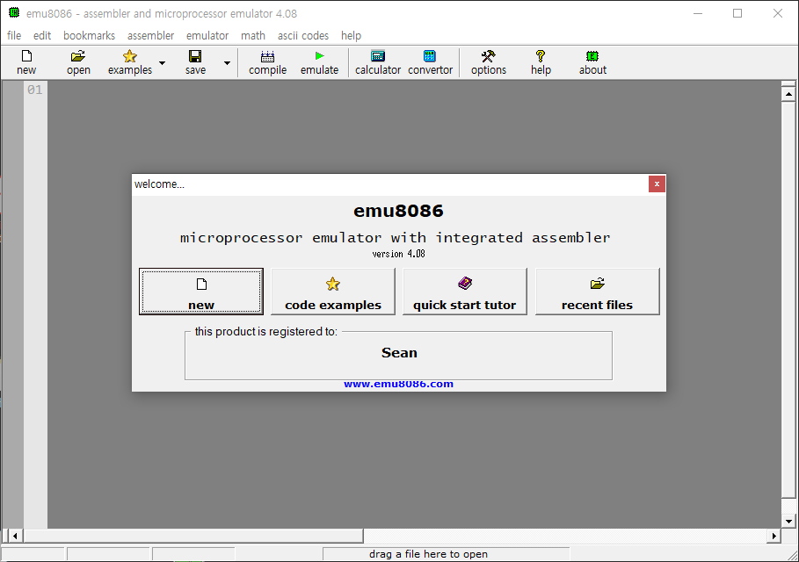Open the edit menu
The image size is (799, 562).
click(42, 36)
